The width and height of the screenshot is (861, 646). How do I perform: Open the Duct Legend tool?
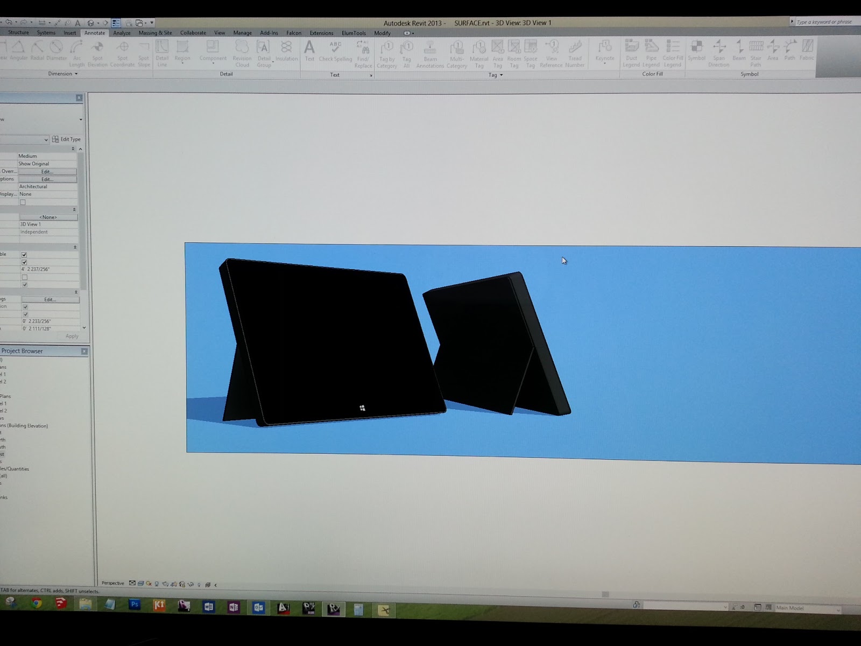(632, 51)
